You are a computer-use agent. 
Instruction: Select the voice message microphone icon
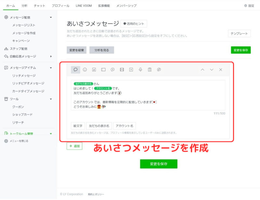point(140,69)
